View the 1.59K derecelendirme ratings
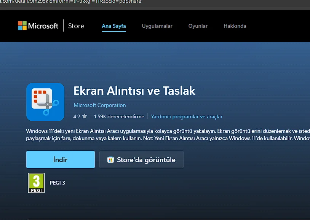The height and width of the screenshot is (220, 310). 119,116
